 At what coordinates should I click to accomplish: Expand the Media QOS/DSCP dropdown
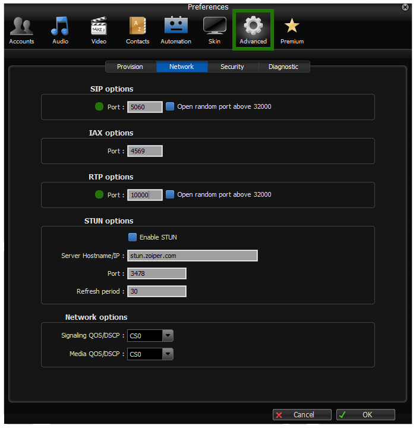pyautogui.click(x=168, y=354)
